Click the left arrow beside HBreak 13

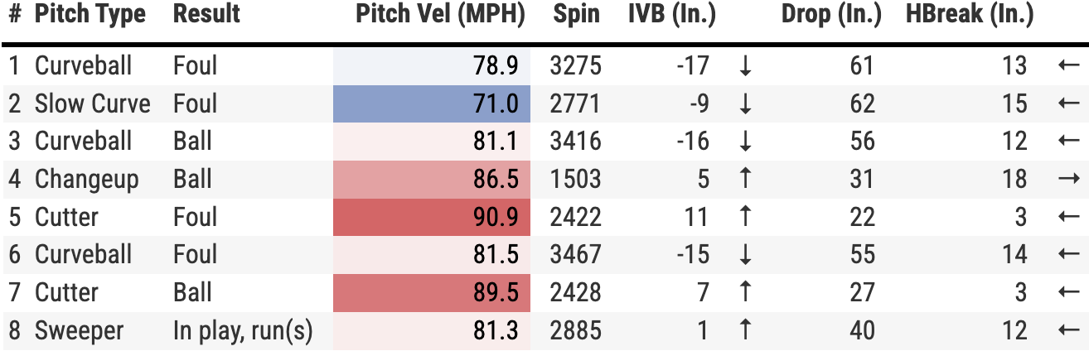[x=1068, y=66]
